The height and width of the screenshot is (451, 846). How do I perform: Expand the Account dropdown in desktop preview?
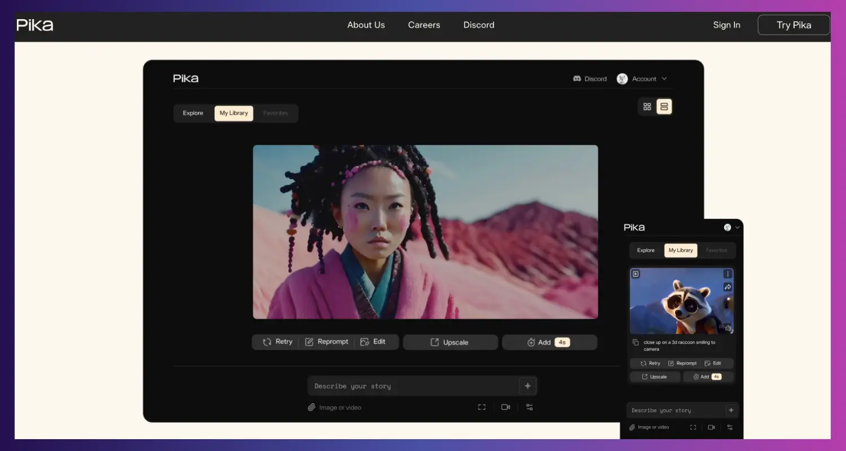642,79
